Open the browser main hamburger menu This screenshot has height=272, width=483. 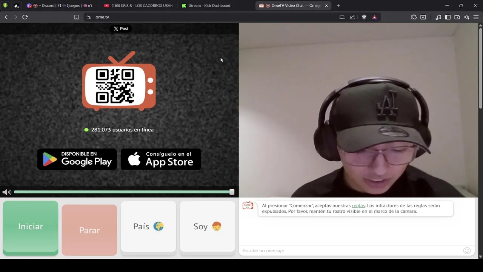(x=476, y=17)
